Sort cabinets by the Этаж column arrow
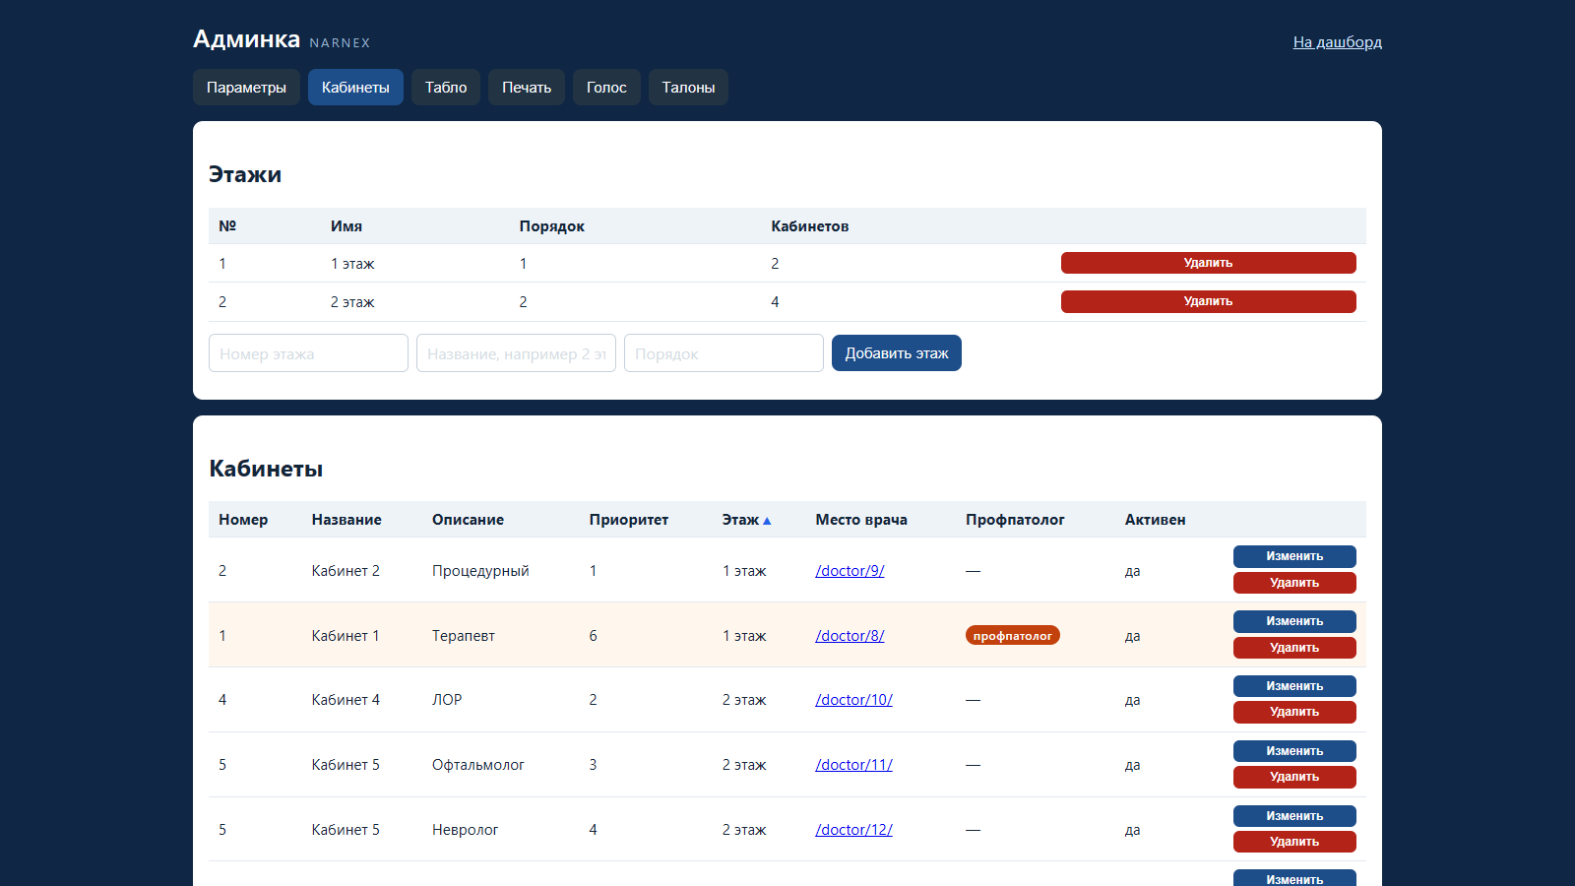The width and height of the screenshot is (1575, 886). coord(766,521)
